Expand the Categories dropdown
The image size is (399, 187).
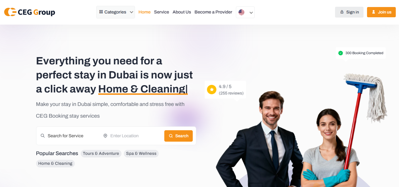(x=116, y=12)
